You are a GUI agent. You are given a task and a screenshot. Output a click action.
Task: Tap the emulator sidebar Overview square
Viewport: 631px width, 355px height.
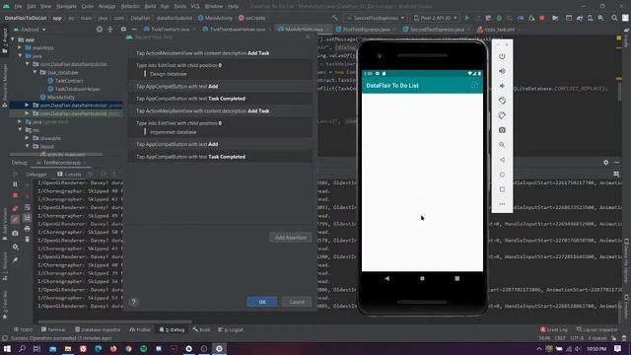click(x=502, y=189)
